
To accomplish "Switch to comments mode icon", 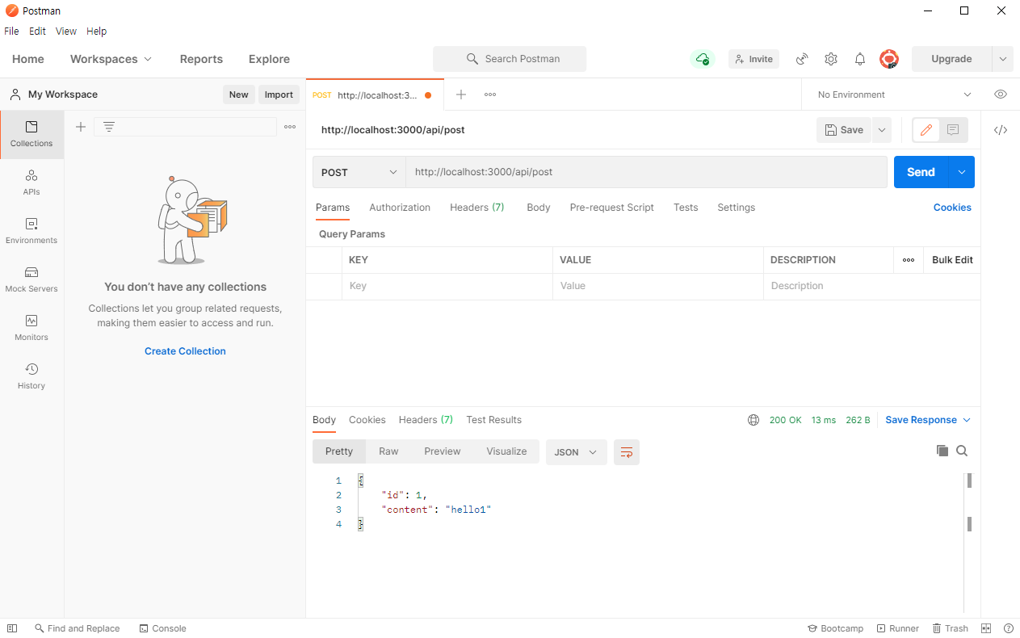I will 953,130.
